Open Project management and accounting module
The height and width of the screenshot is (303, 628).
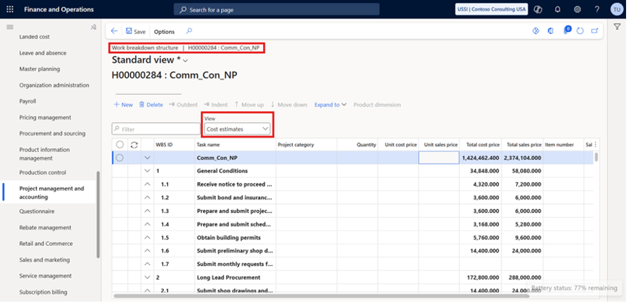51,193
